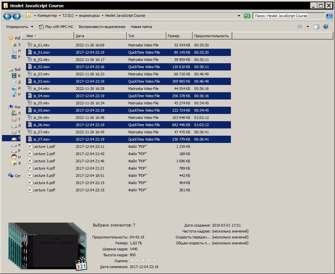The width and height of the screenshot is (335, 274).
Task: Expand the arrow before Компьютер in the address bar
Action: click(35, 15)
